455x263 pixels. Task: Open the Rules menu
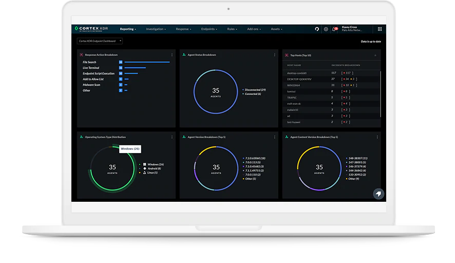(232, 29)
